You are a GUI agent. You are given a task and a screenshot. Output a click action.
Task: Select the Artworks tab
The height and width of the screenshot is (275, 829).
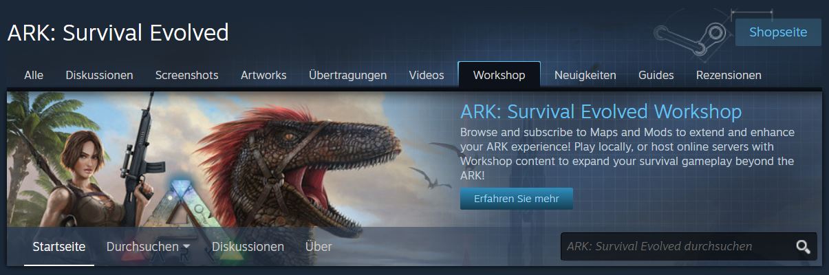(x=263, y=75)
